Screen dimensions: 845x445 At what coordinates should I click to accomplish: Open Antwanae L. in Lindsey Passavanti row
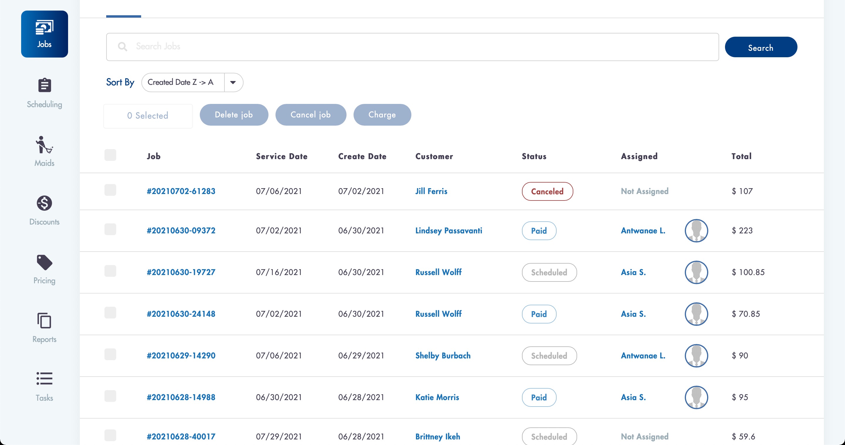pyautogui.click(x=643, y=230)
